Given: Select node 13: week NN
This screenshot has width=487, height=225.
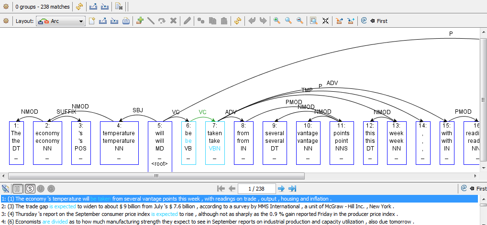Looking at the screenshot, I should 397,143.
